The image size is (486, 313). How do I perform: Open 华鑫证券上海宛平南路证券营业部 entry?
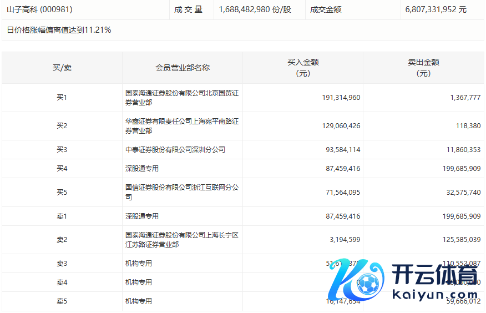coord(182,126)
